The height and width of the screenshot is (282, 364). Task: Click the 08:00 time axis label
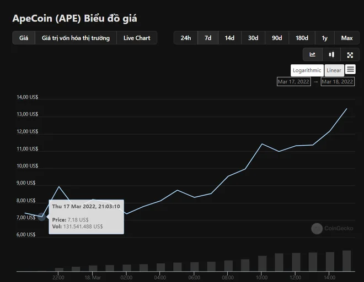pyautogui.click(x=228, y=278)
